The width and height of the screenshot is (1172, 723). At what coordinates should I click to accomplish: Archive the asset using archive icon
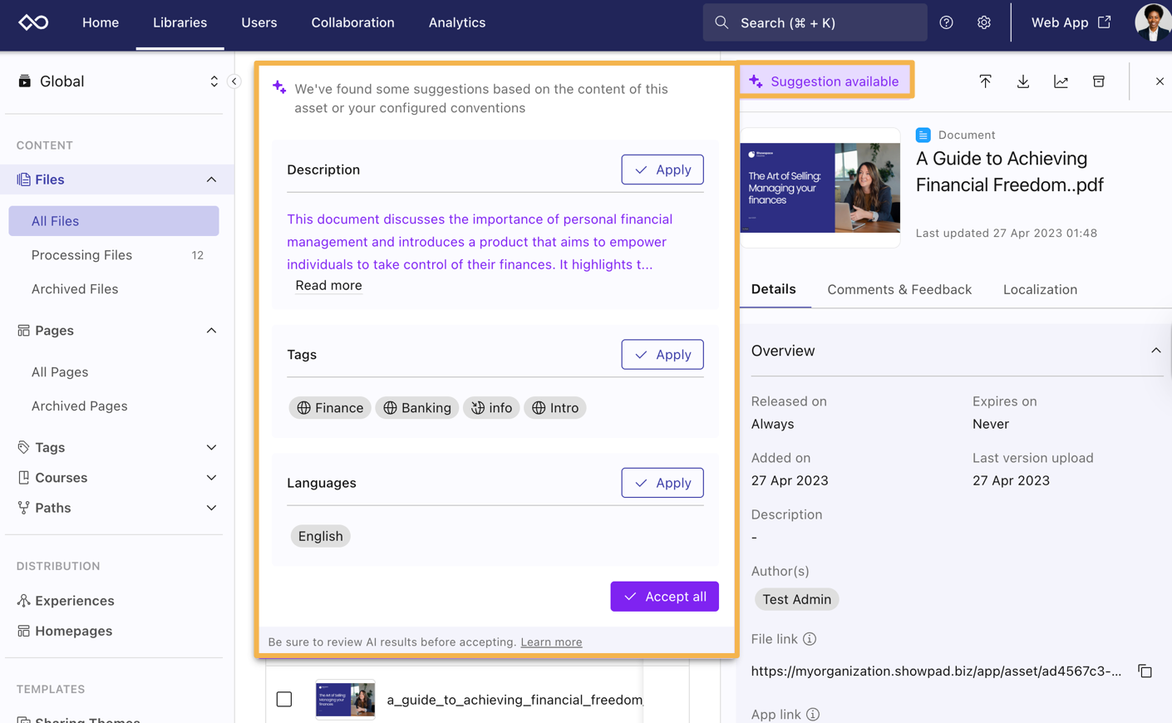[1098, 81]
